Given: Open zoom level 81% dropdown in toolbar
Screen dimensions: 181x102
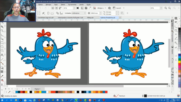Looking at the screenshot, I should (74, 8).
